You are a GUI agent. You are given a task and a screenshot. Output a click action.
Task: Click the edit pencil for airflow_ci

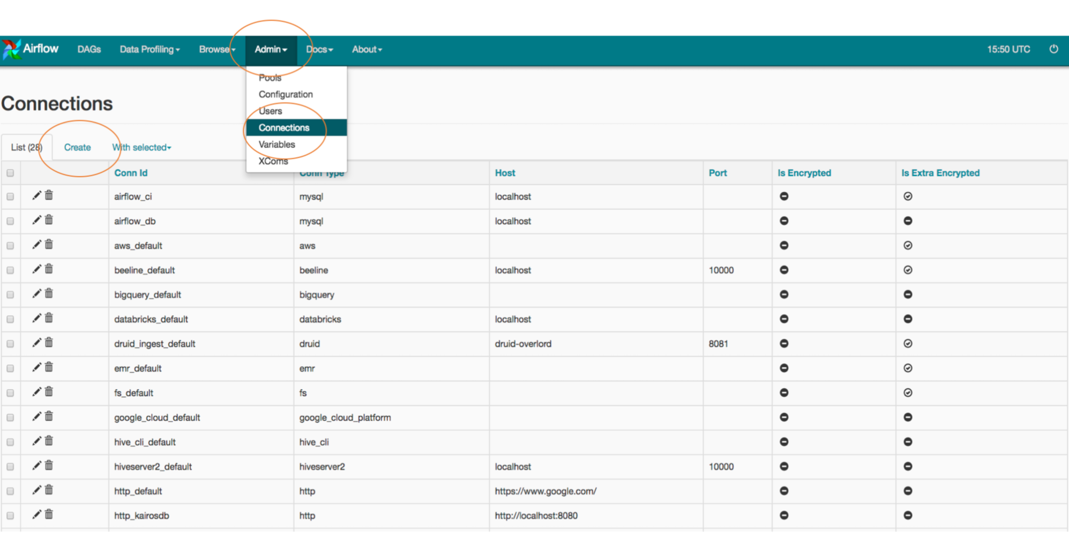point(36,195)
